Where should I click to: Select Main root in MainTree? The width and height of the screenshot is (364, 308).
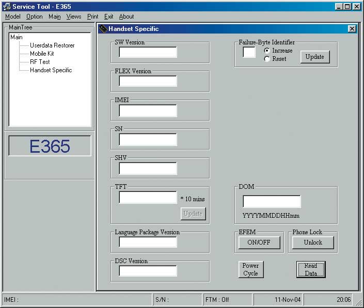[17, 37]
